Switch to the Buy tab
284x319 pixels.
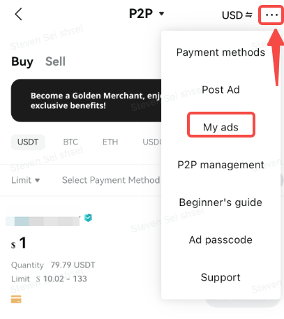tap(22, 61)
